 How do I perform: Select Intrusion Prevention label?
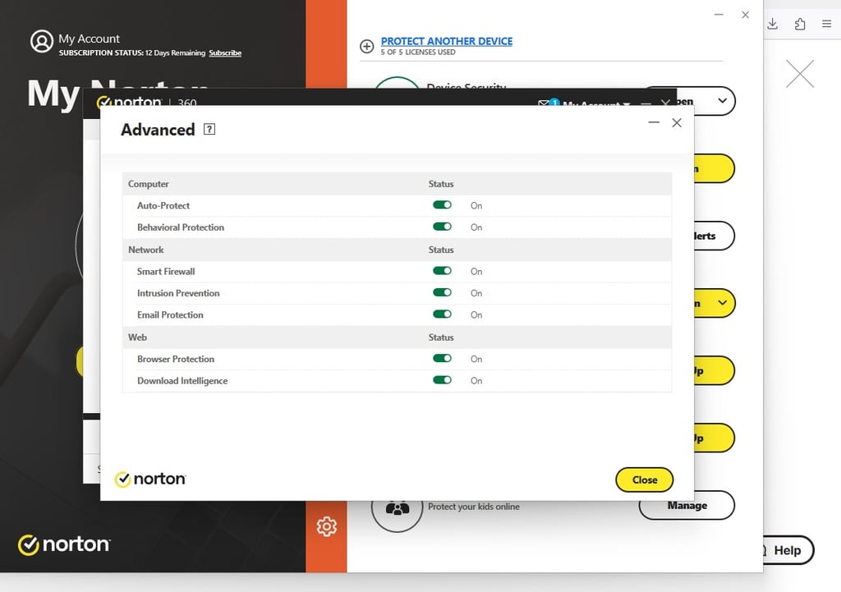point(178,293)
